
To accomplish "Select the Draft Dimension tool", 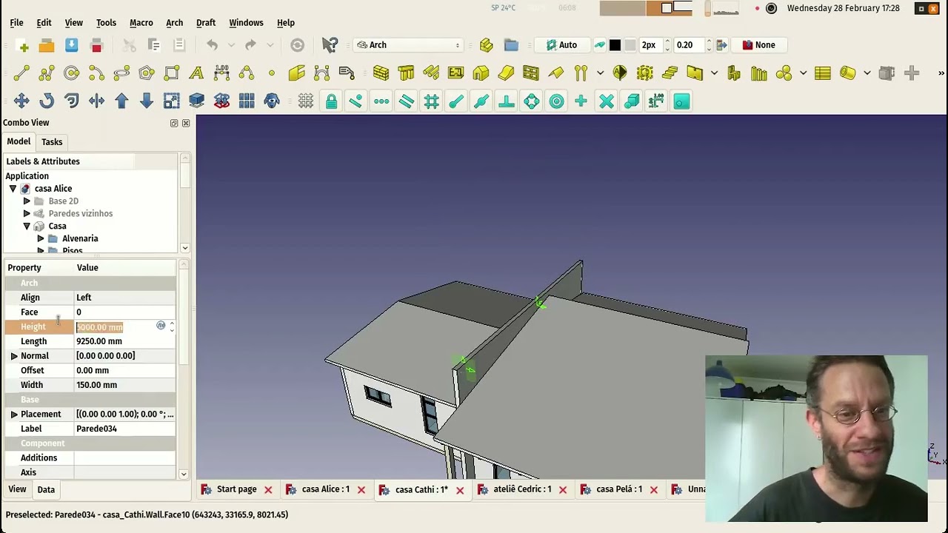I will pyautogui.click(x=221, y=73).
